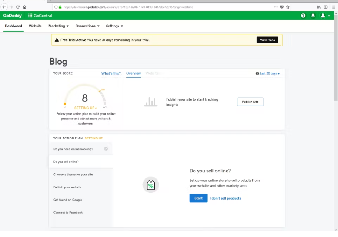
Task: Click the Publish Site button
Action: pyautogui.click(x=250, y=102)
